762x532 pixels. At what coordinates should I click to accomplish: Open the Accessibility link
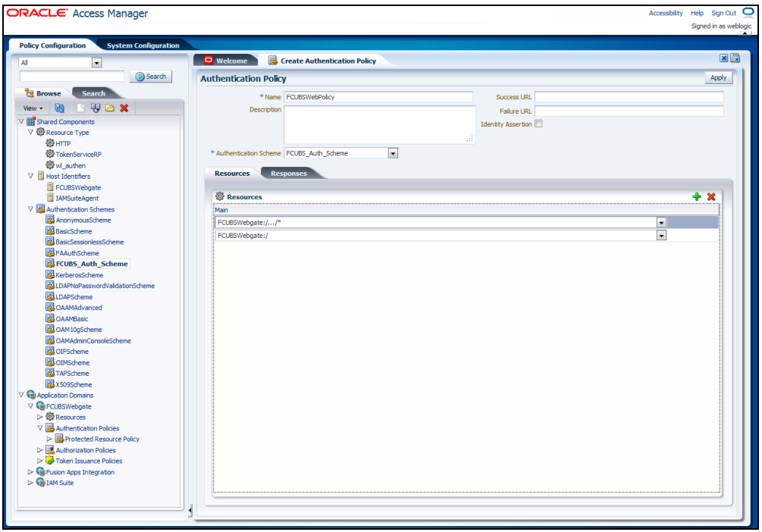point(665,13)
